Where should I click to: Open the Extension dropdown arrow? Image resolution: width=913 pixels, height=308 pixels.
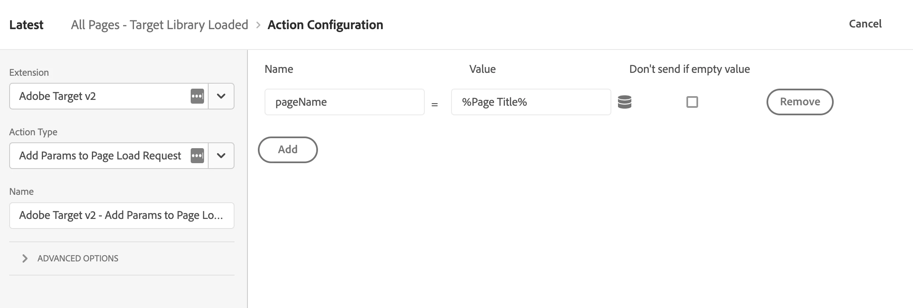(x=221, y=96)
